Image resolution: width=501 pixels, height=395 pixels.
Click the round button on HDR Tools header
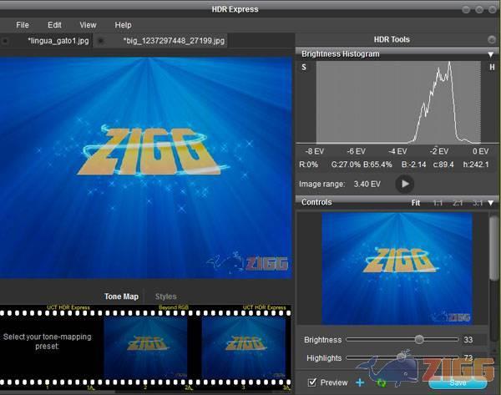pos(492,39)
